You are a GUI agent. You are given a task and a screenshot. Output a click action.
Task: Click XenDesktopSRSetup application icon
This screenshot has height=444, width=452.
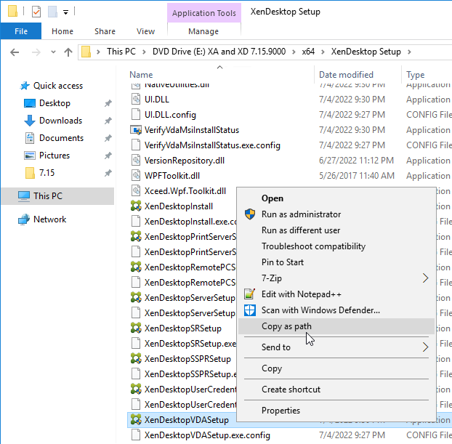click(x=136, y=328)
